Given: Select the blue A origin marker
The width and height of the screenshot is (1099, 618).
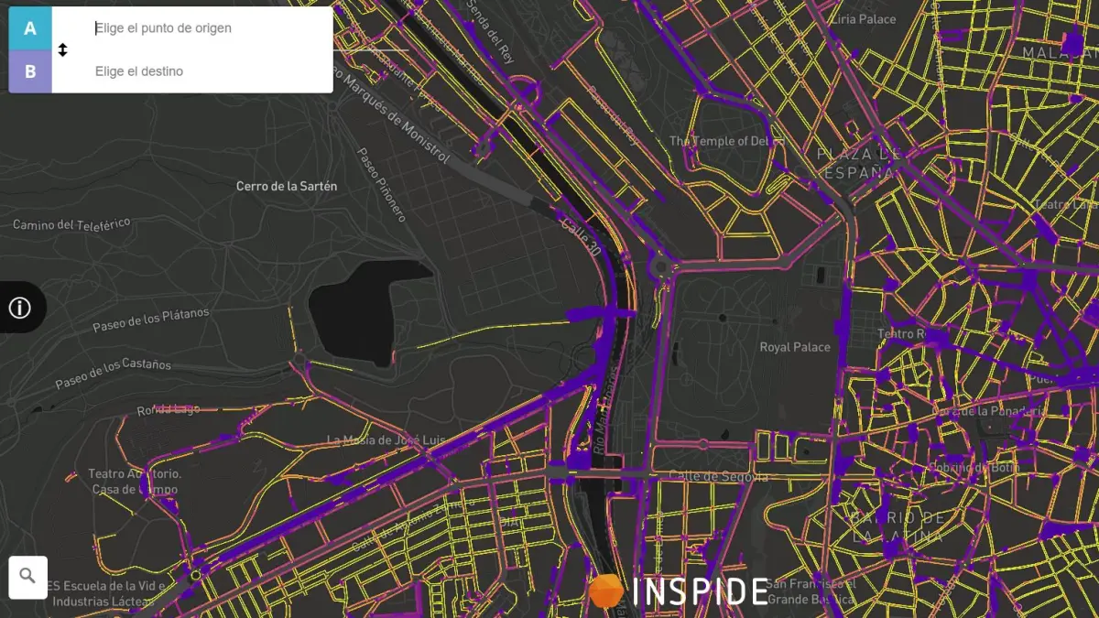Looking at the screenshot, I should click(30, 28).
